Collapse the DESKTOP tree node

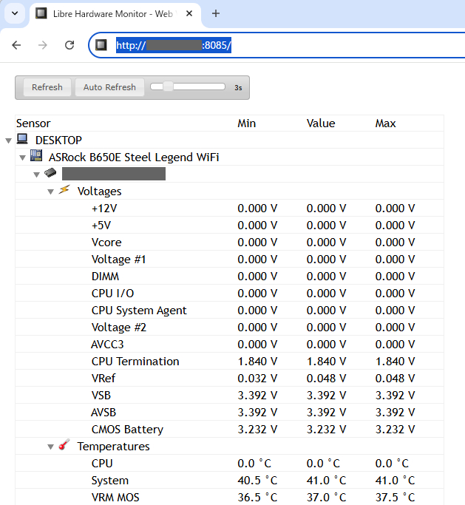(x=9, y=140)
